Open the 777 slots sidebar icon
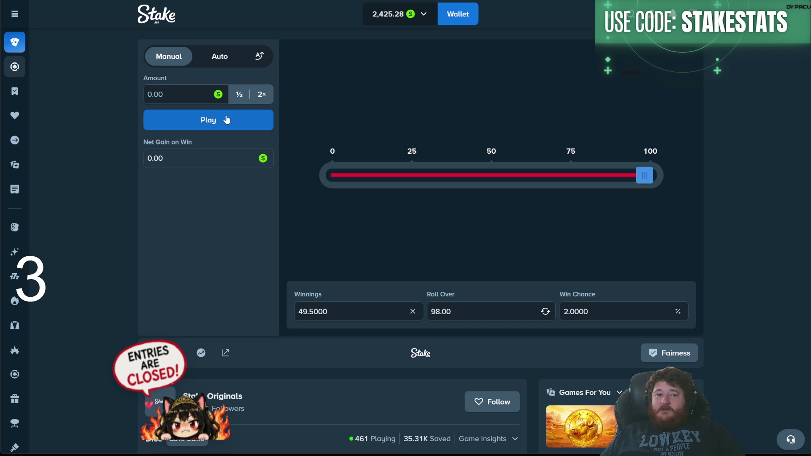The image size is (811, 456). pos(15,276)
